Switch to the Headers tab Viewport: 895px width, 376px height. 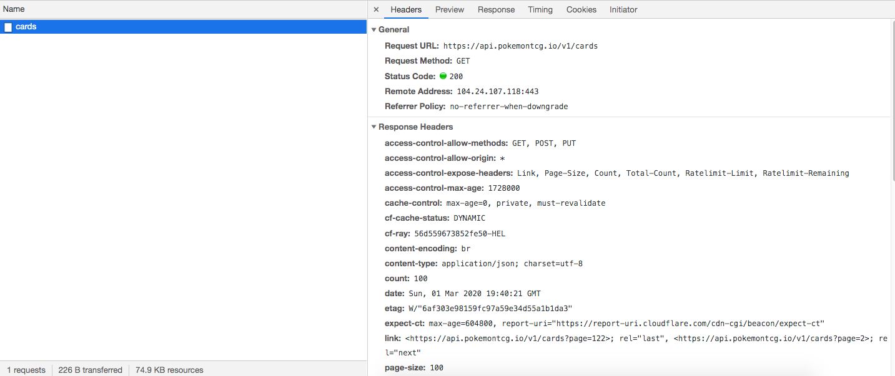[406, 9]
